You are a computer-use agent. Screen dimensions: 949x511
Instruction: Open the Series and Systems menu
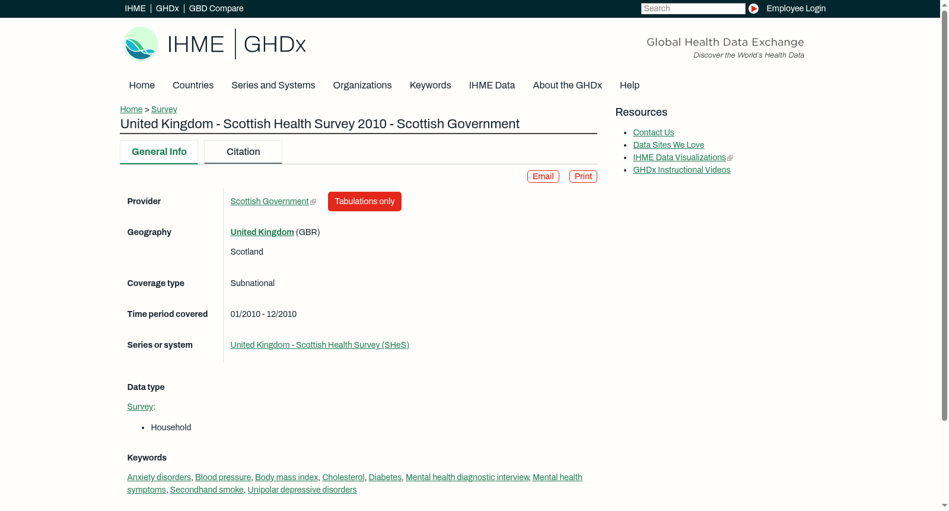(273, 85)
